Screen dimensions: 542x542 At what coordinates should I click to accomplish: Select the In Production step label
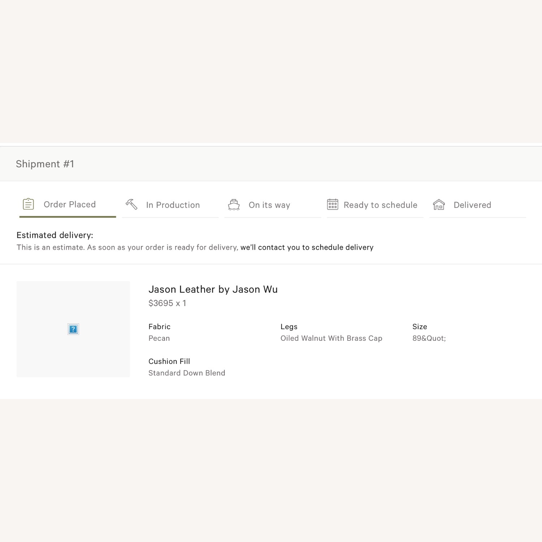[173, 205]
